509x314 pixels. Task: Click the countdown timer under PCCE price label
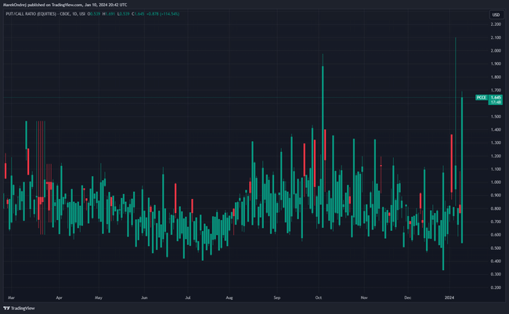pyautogui.click(x=494, y=103)
